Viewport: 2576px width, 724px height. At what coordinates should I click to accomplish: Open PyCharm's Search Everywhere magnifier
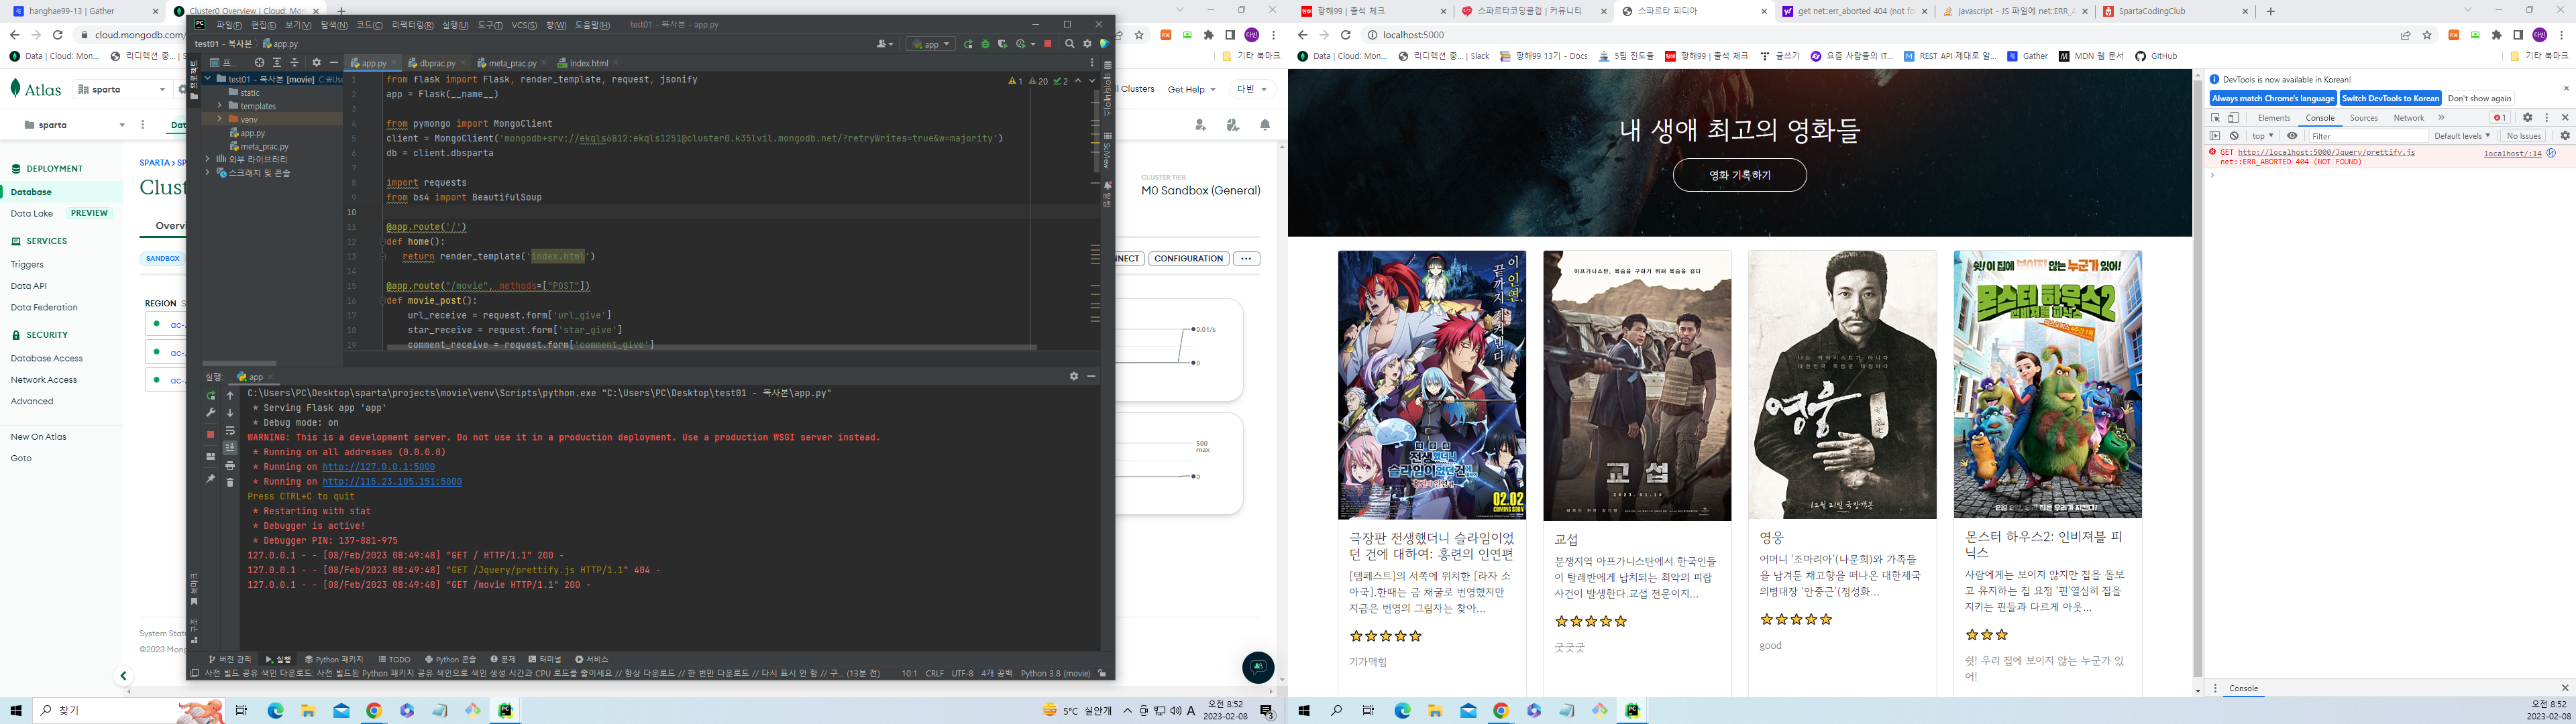[1070, 44]
